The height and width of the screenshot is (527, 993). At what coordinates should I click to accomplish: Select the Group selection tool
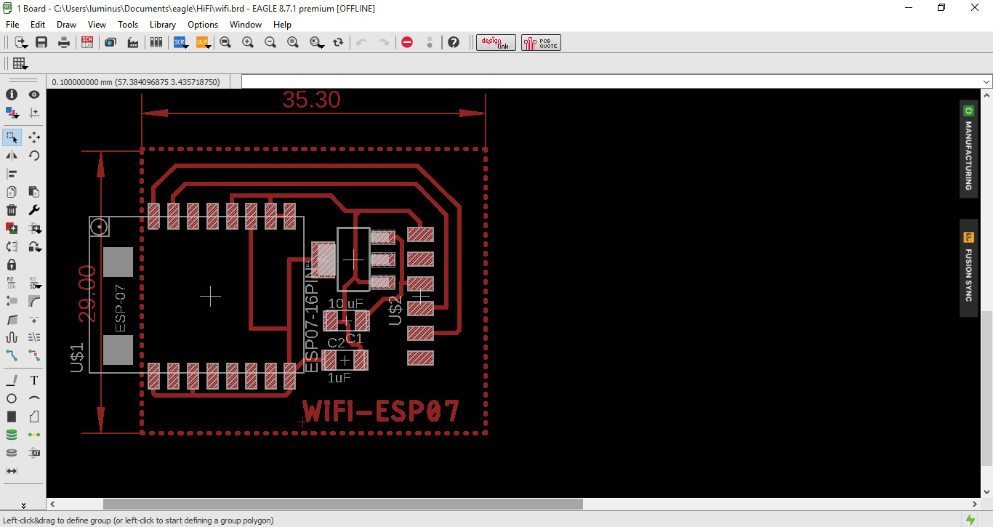[12, 137]
